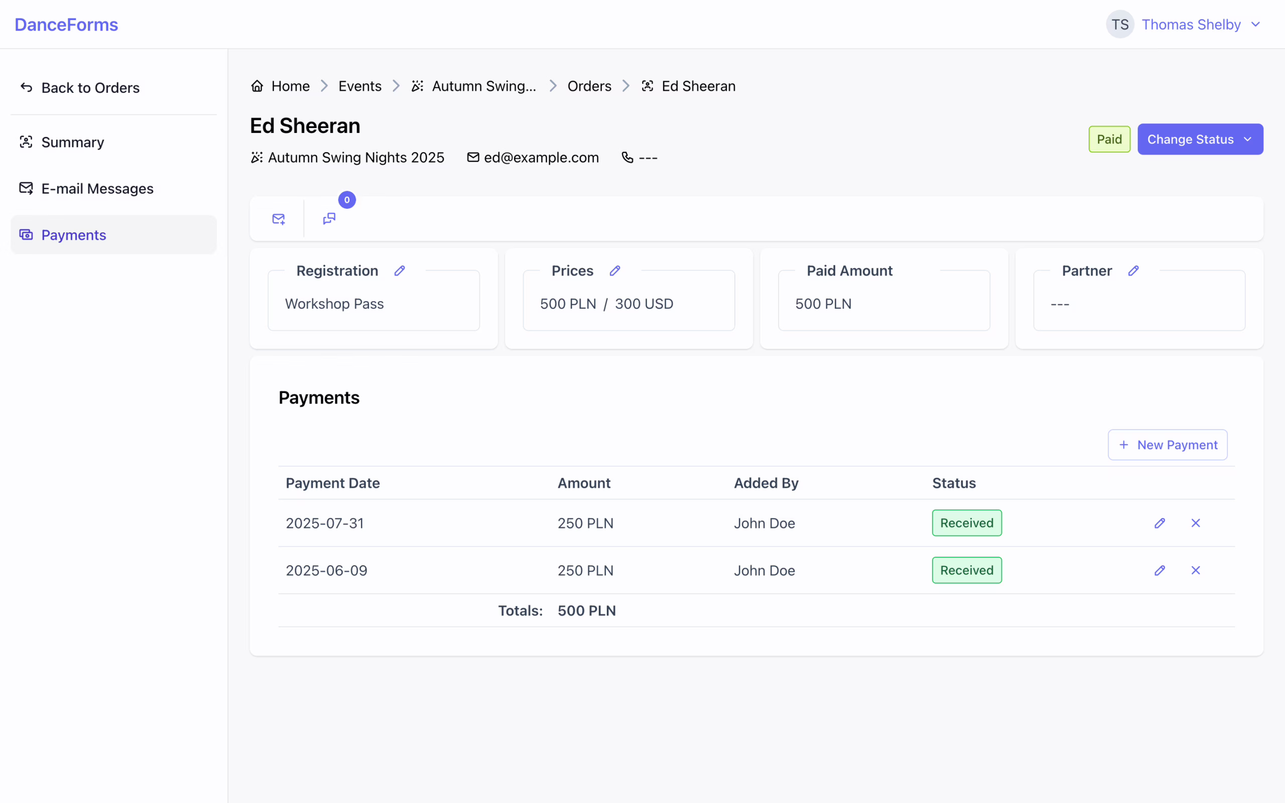The image size is (1285, 803).
Task: Click the event icon beside Autumn Swing Nights 2025
Action: pos(256,157)
